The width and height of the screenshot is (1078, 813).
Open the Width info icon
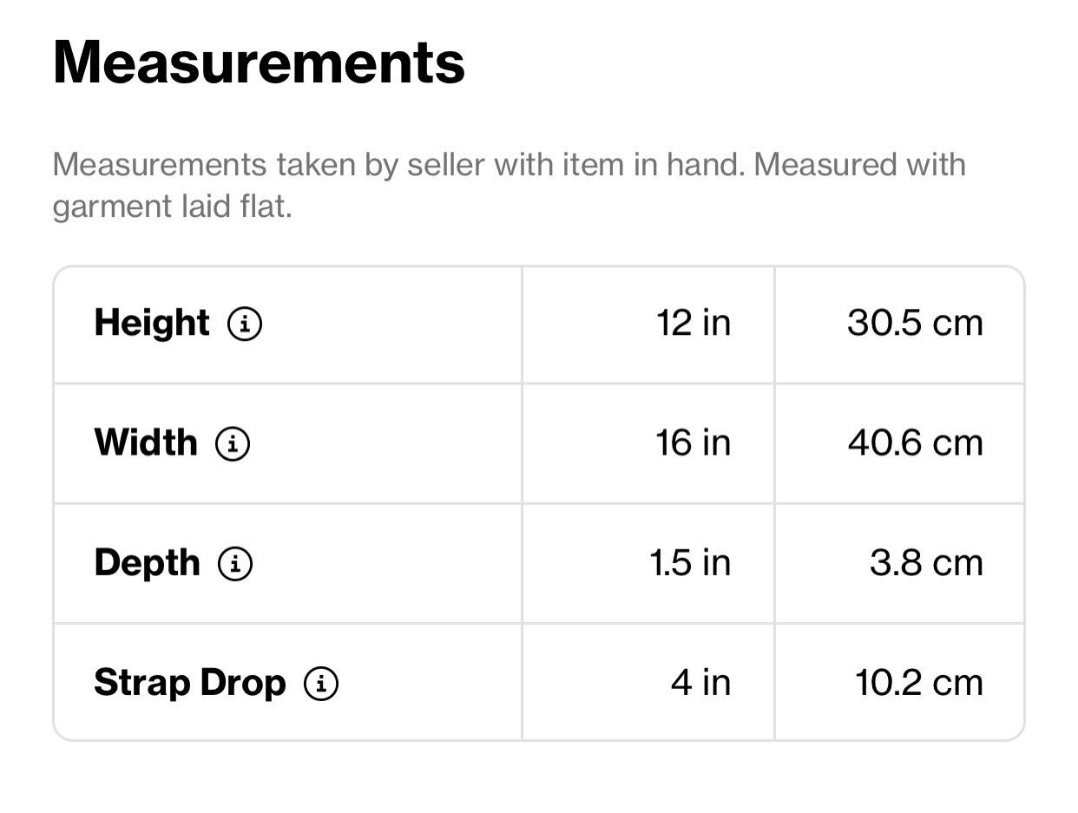pyautogui.click(x=233, y=444)
